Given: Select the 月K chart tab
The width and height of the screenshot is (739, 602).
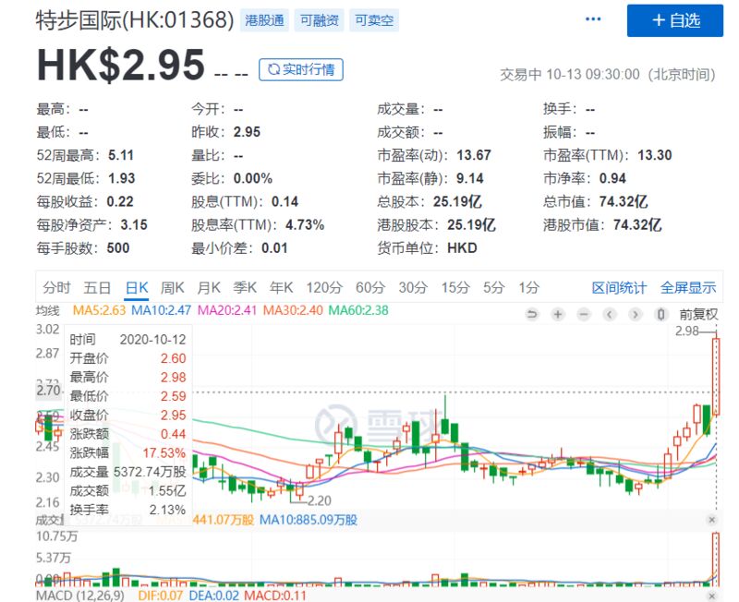Looking at the screenshot, I should tap(209, 287).
